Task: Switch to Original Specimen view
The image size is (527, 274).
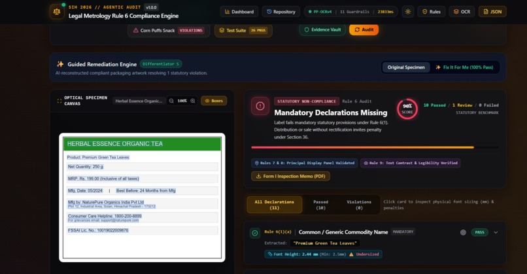Action: 405,67
